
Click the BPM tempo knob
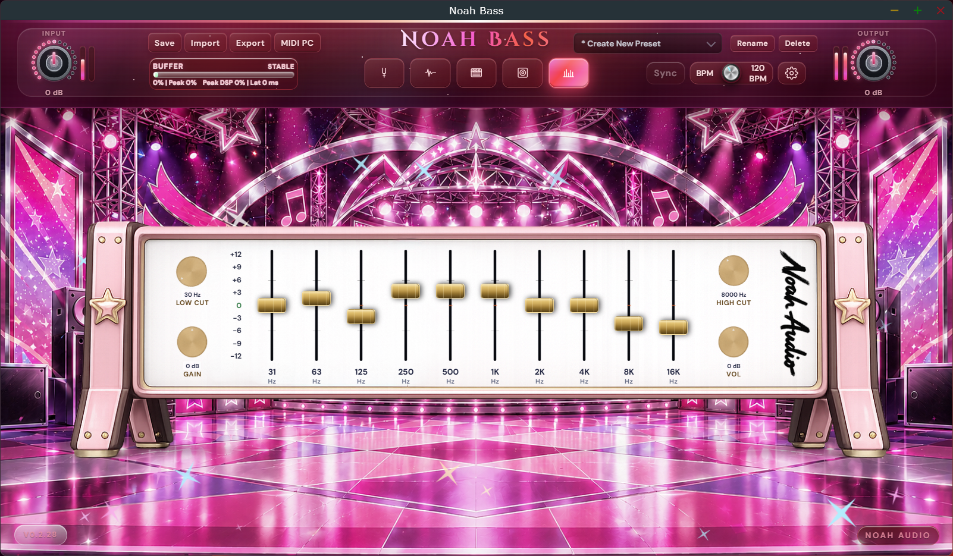coord(731,73)
